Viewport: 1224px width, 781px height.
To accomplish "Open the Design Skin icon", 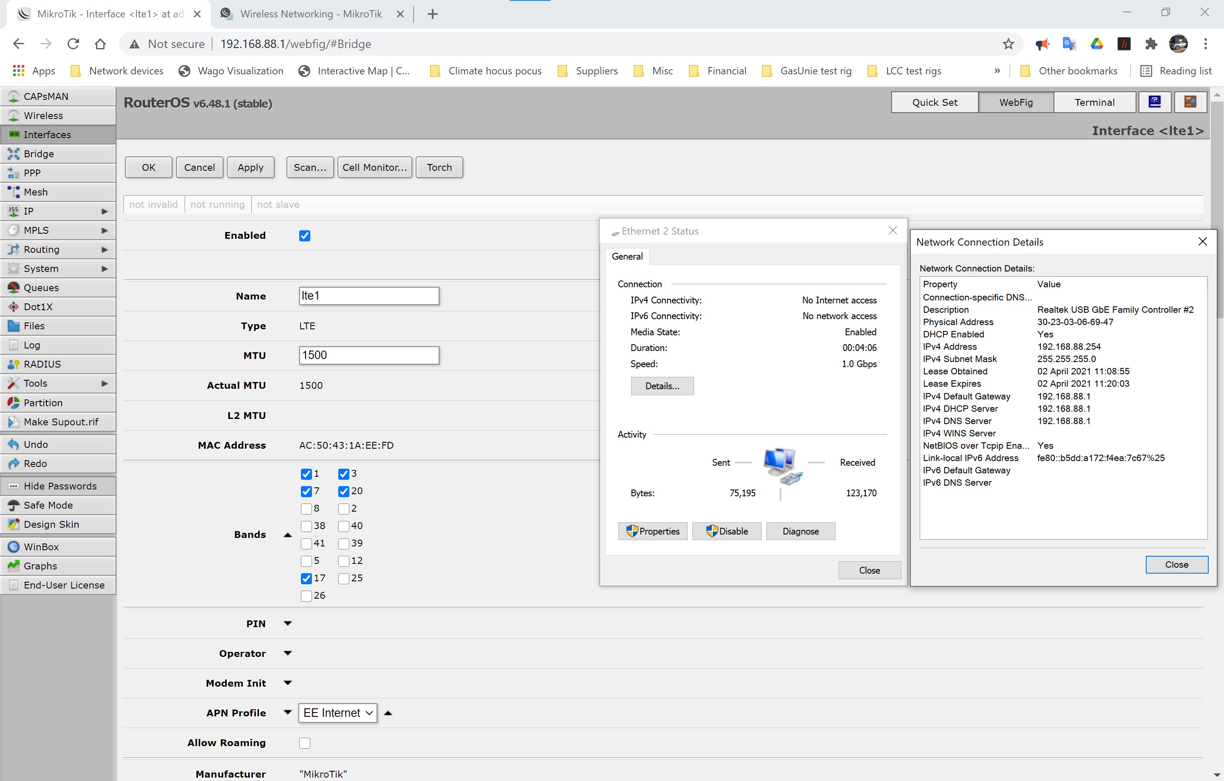I will [x=14, y=524].
